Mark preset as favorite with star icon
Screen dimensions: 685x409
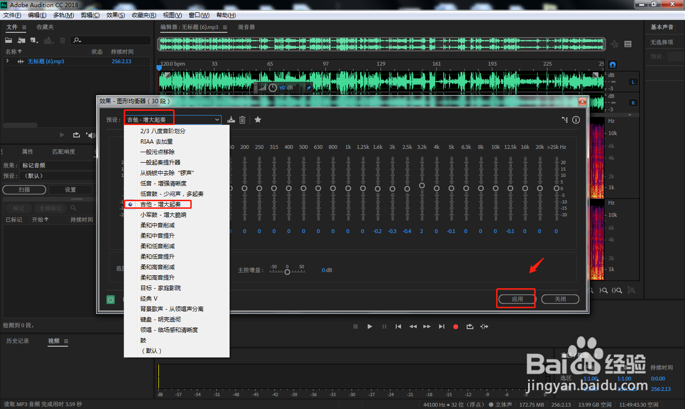point(258,120)
